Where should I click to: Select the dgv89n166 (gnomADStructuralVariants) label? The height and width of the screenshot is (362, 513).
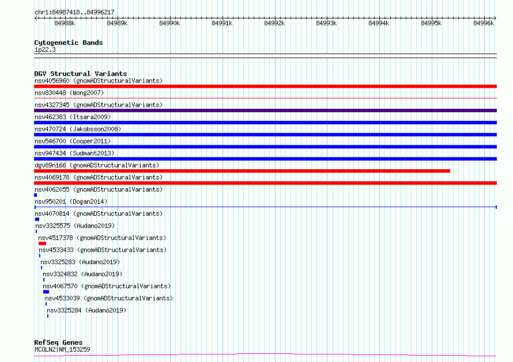[x=97, y=165]
